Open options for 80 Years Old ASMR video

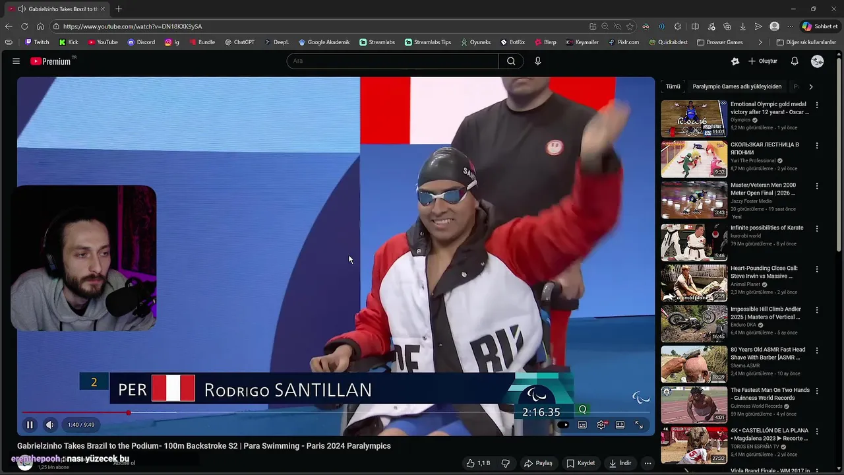[x=817, y=350]
